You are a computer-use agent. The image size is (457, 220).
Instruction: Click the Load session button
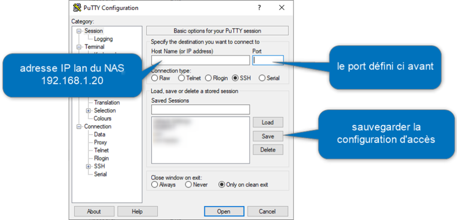268,122
